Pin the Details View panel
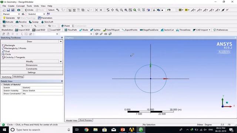The image size is (237, 133). [x=62, y=81]
